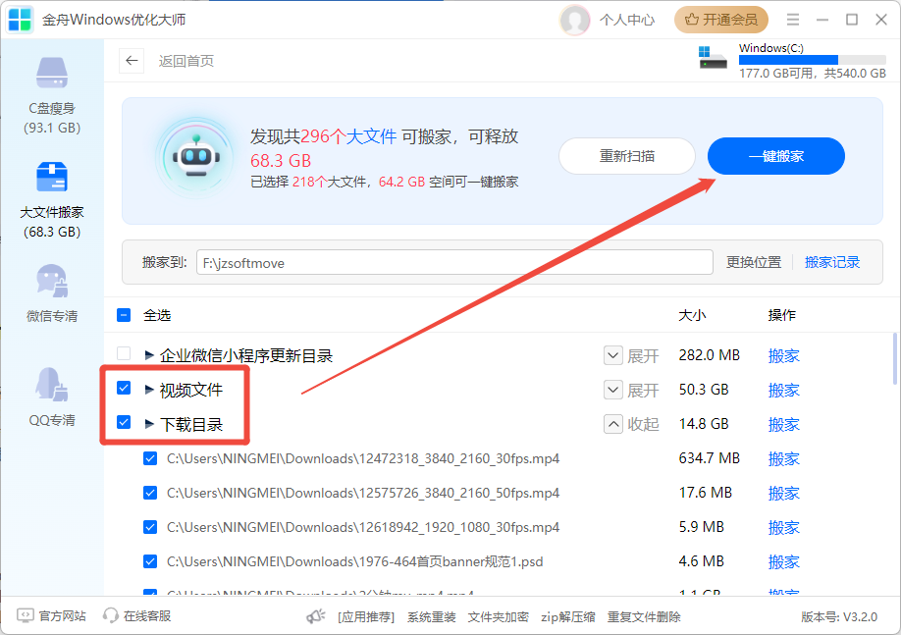The height and width of the screenshot is (635, 901).
Task: Click 搬家 for the 4.6 MB psd file
Action: [784, 562]
